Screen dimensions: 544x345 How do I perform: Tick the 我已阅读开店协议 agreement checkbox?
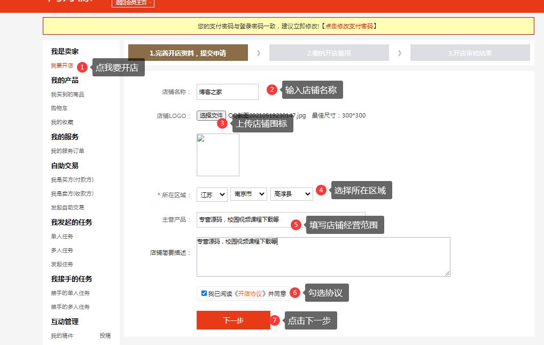tap(204, 293)
